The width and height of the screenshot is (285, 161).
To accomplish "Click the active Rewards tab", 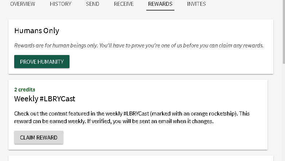I will click(160, 4).
